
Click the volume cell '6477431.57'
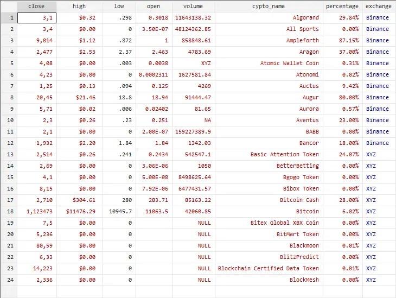(194, 188)
